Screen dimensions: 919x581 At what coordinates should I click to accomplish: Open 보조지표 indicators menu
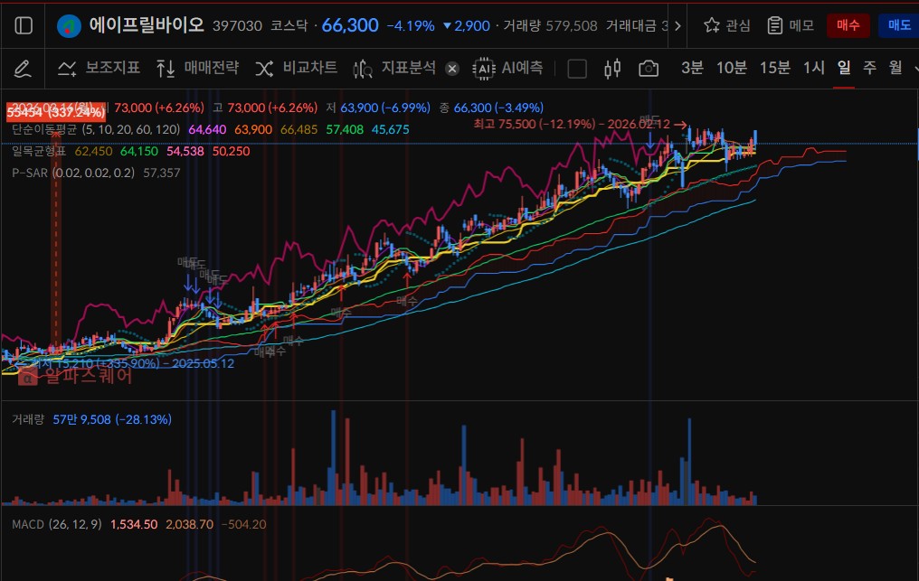99,68
